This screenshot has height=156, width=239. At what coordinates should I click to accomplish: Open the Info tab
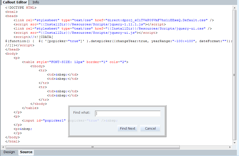pos(36,2)
